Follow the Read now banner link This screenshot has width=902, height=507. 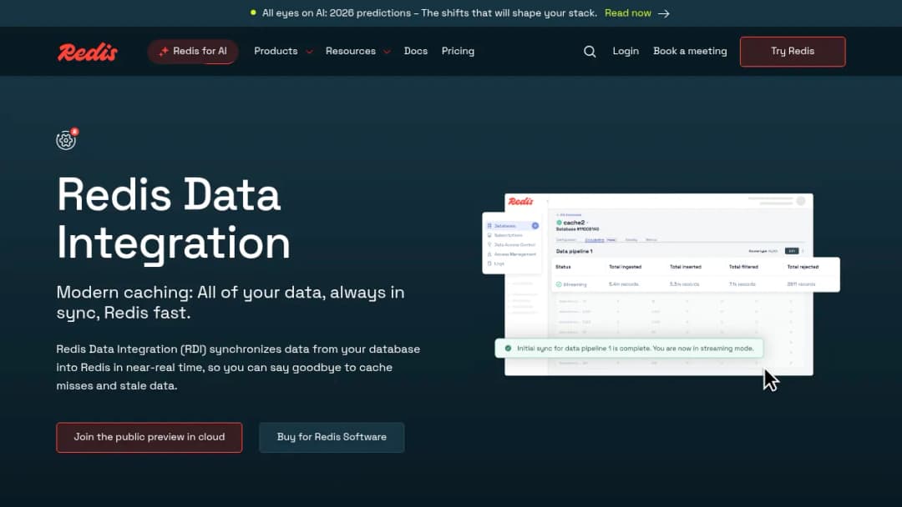pyautogui.click(x=627, y=13)
